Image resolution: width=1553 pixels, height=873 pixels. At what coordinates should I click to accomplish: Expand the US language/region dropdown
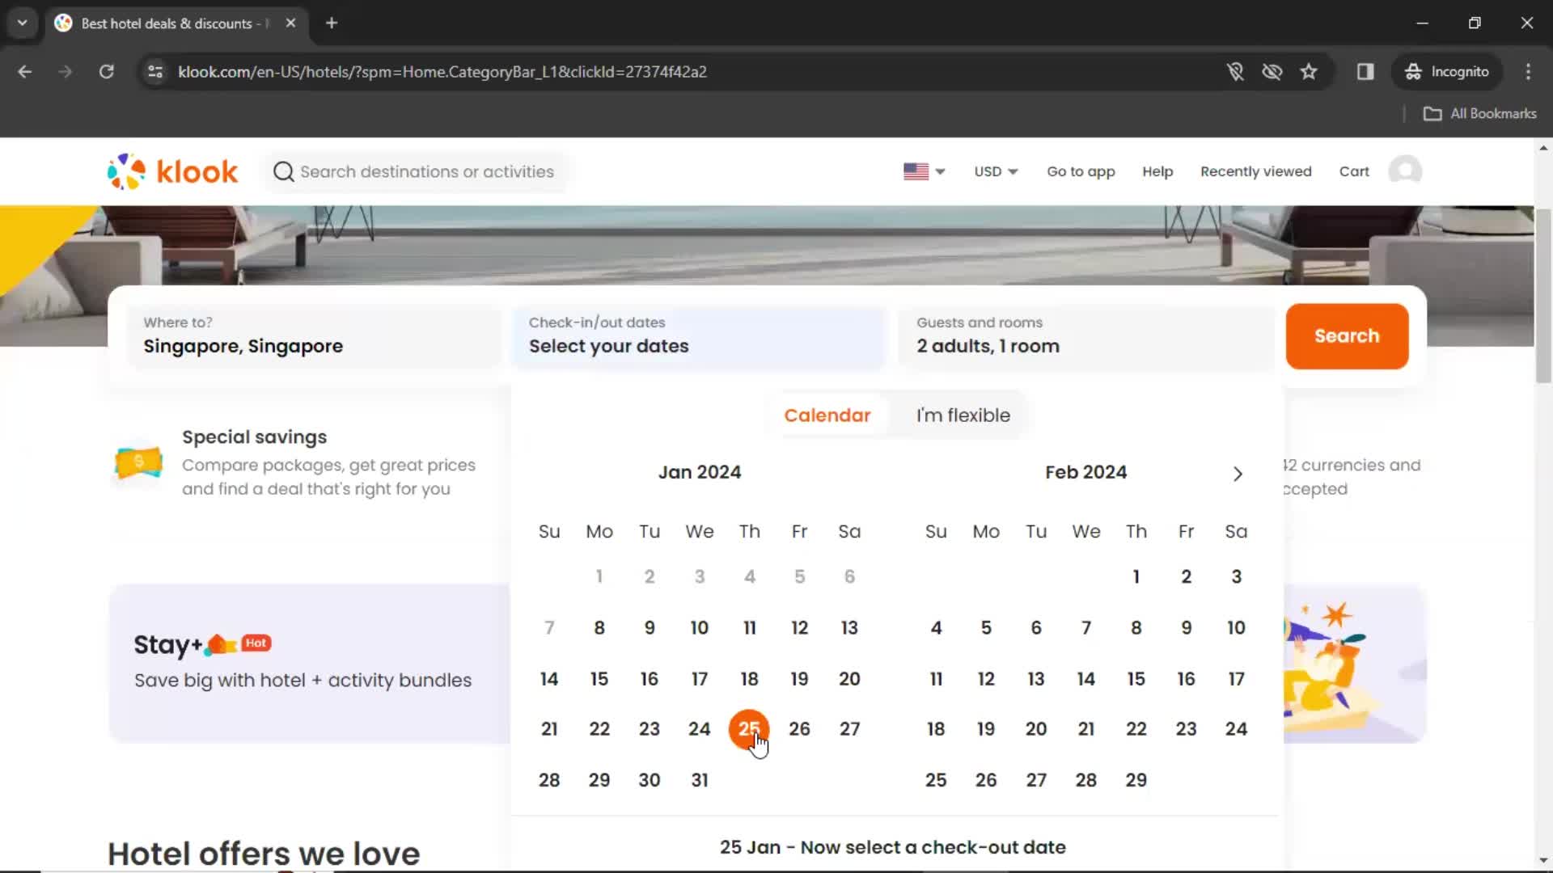[924, 171]
